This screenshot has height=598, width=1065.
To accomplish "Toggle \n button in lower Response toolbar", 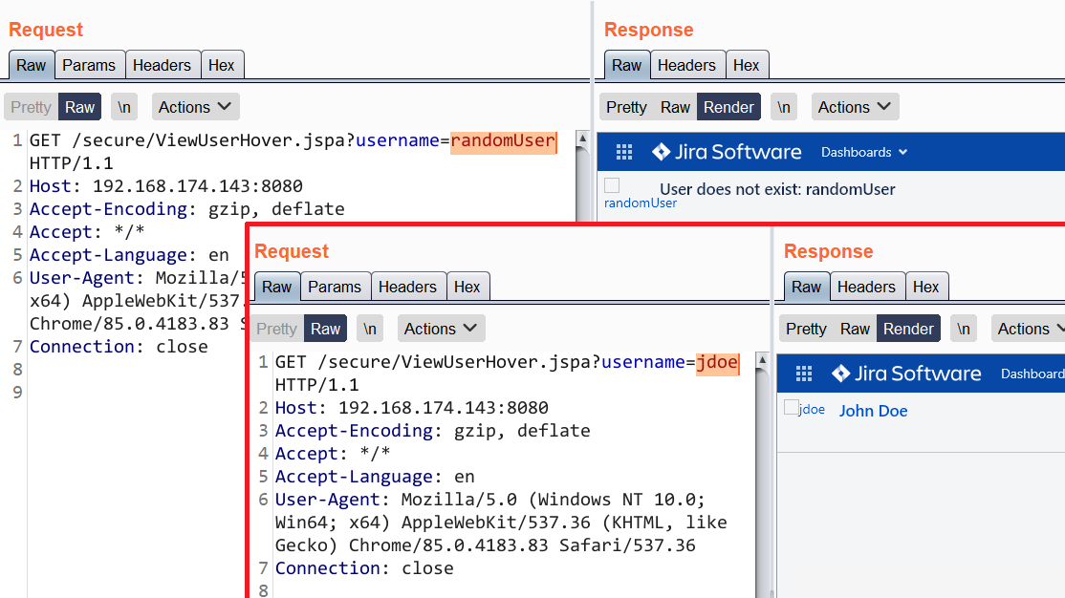I will [963, 329].
